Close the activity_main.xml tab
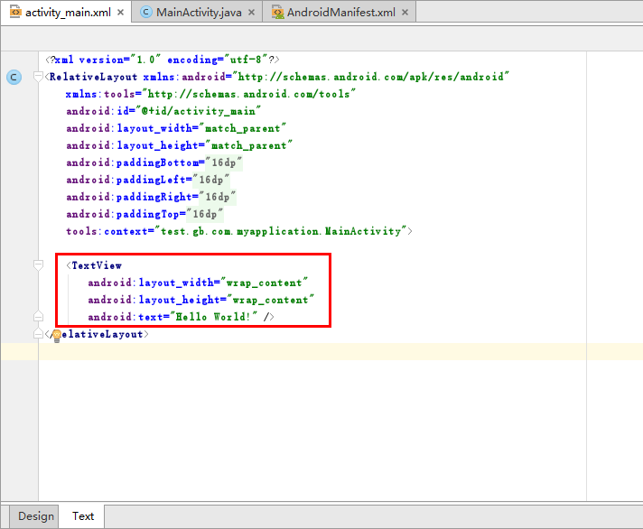This screenshot has height=529, width=643. (x=121, y=13)
